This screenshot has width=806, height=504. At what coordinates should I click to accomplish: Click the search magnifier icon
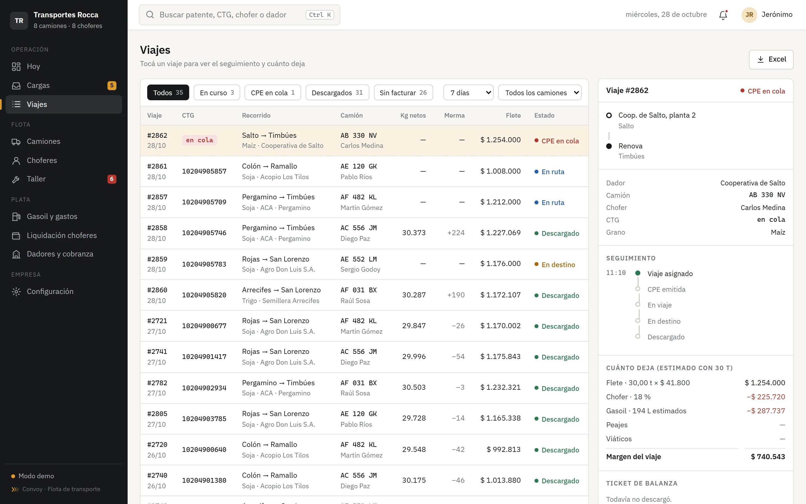pyautogui.click(x=150, y=15)
